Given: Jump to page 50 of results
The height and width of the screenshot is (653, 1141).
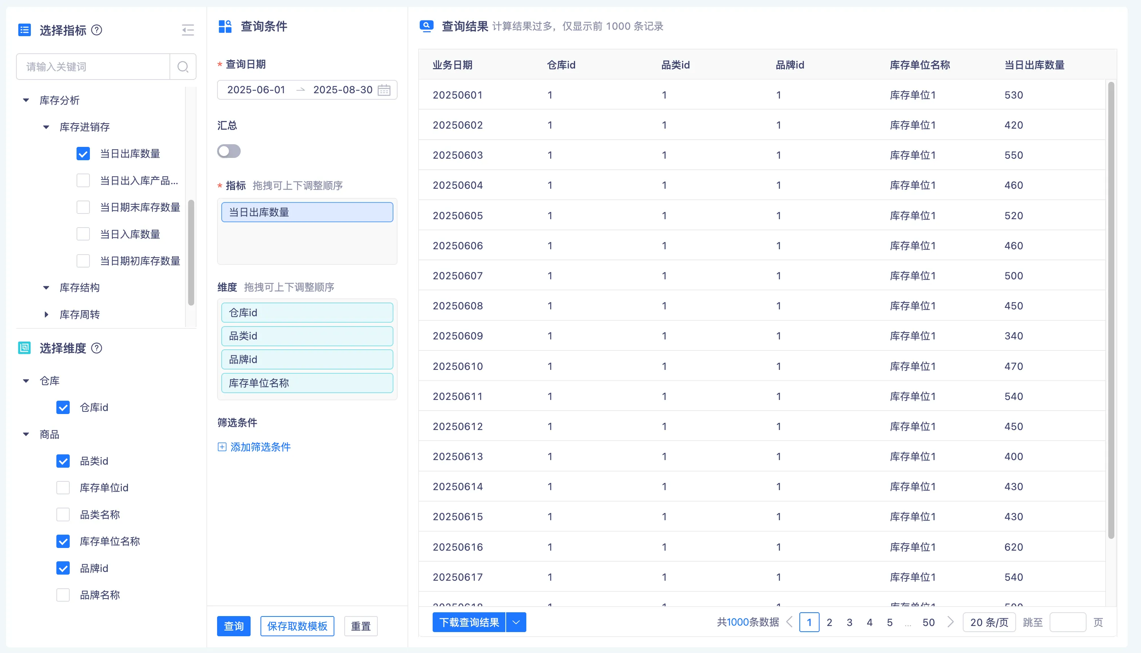Looking at the screenshot, I should (x=928, y=622).
